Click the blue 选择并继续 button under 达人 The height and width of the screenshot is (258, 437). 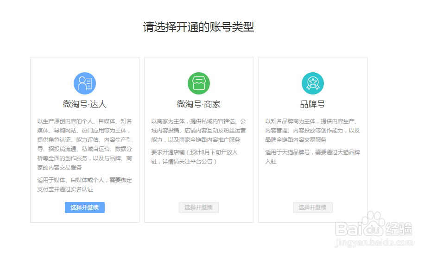pos(85,208)
